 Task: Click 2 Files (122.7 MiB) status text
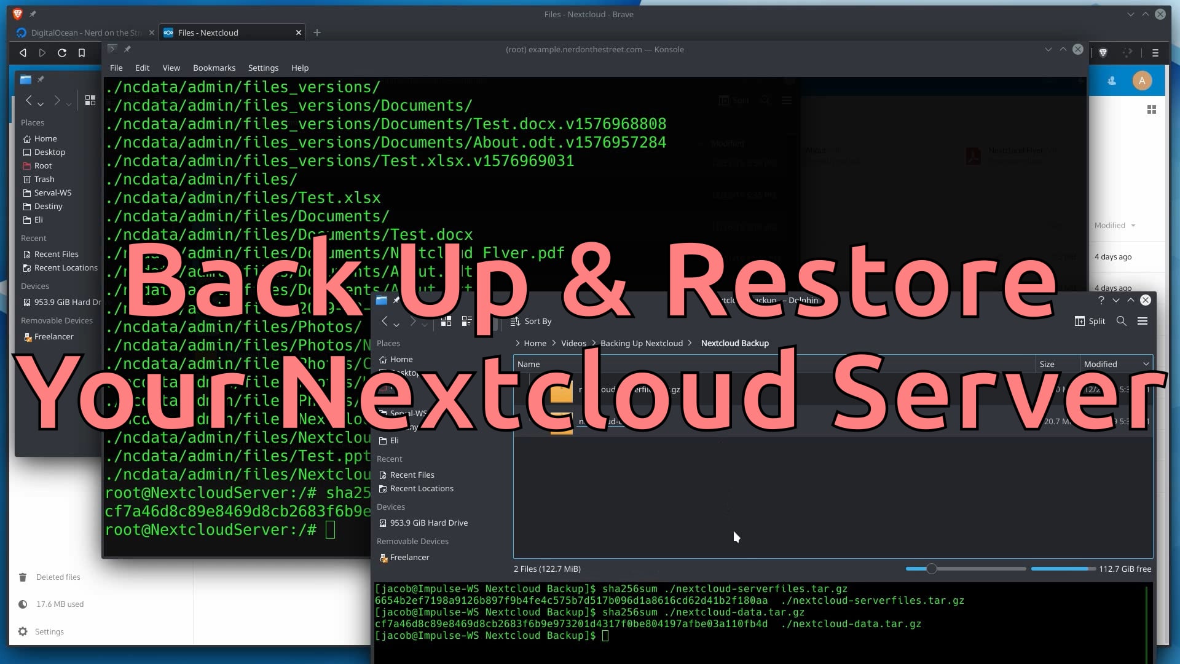547,569
